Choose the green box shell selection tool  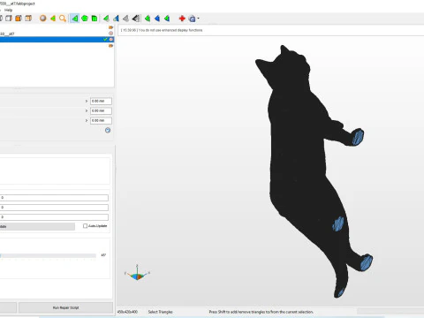[95, 19]
